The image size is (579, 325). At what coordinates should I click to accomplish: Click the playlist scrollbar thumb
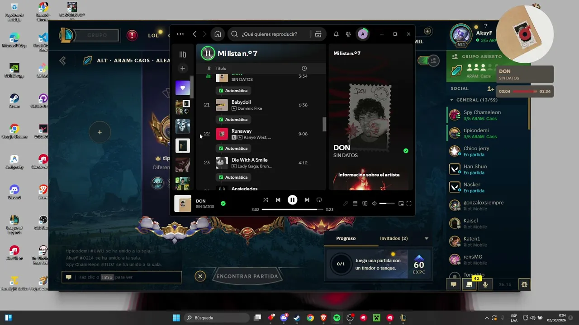click(x=324, y=124)
